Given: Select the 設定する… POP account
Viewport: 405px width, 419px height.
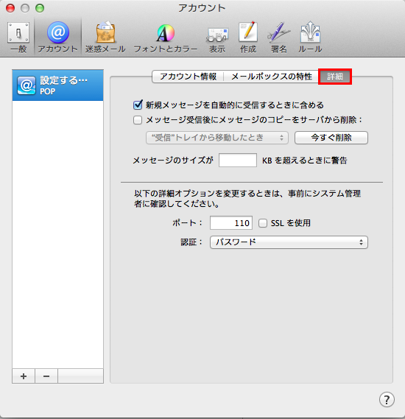Looking at the screenshot, I should coord(57,85).
